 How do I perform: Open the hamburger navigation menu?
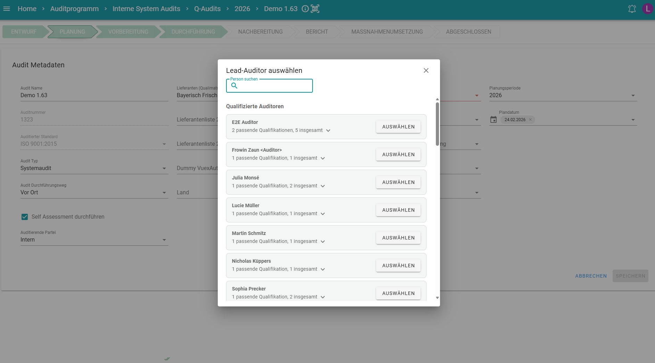(7, 9)
